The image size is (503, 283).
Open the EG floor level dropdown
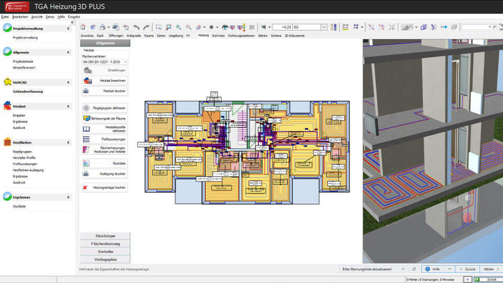point(324,27)
